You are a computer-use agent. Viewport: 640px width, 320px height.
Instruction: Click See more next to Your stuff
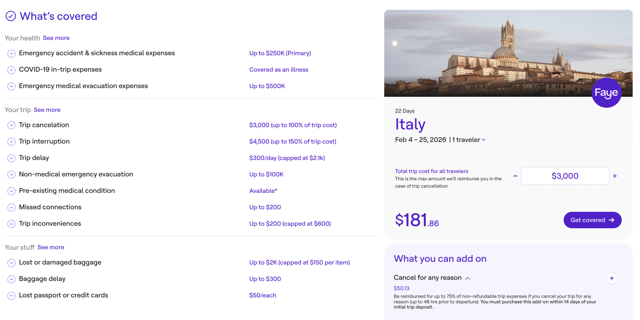(51, 247)
